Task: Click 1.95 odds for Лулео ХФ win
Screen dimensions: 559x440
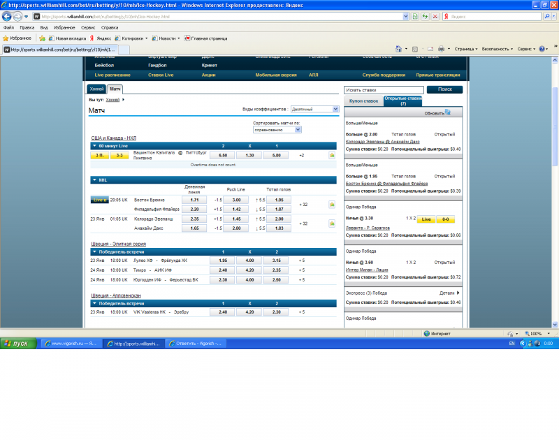Action: (x=223, y=261)
